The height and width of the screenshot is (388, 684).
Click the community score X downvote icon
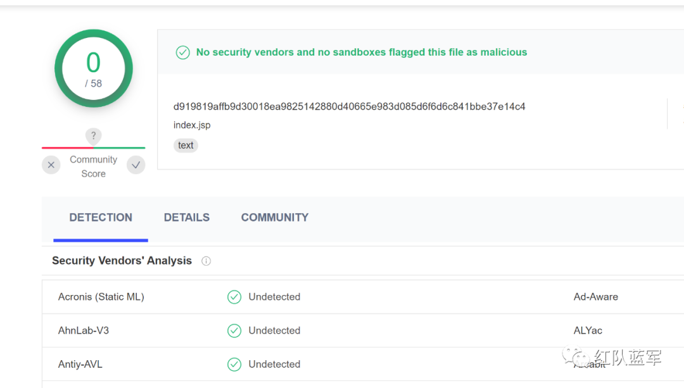point(51,165)
